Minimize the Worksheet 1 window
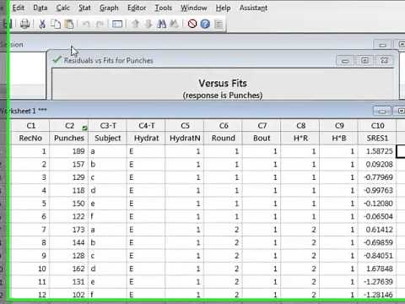 point(382,111)
